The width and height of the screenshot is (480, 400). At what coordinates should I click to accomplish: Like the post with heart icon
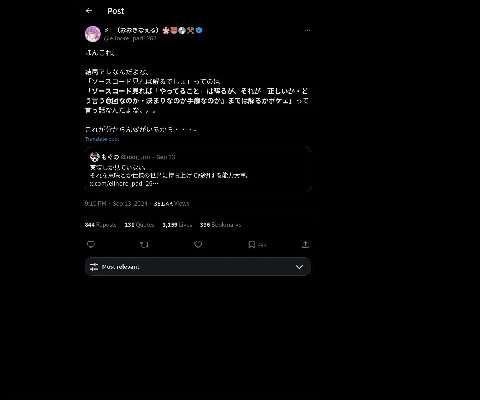coord(198,244)
